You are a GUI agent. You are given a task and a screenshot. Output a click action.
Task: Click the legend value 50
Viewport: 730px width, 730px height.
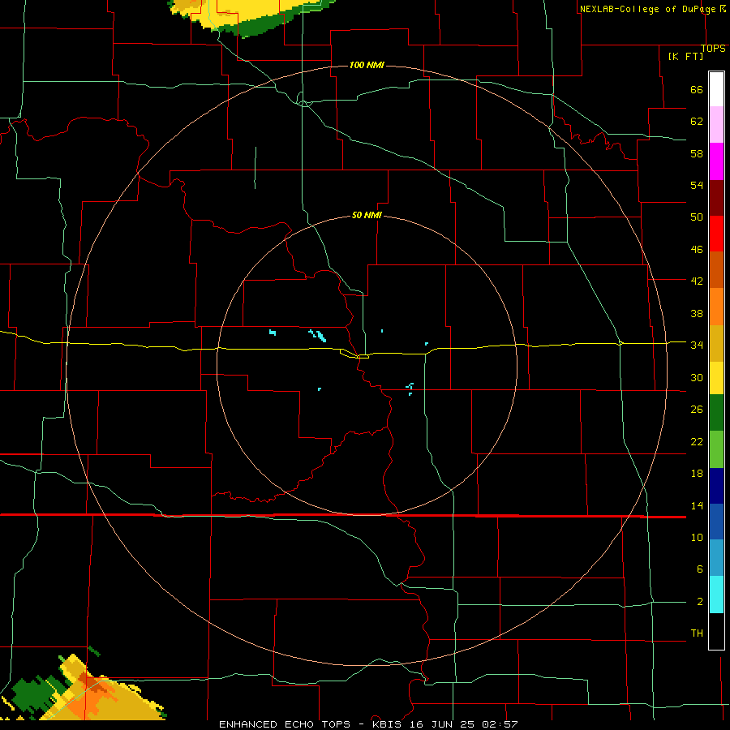pos(697,217)
